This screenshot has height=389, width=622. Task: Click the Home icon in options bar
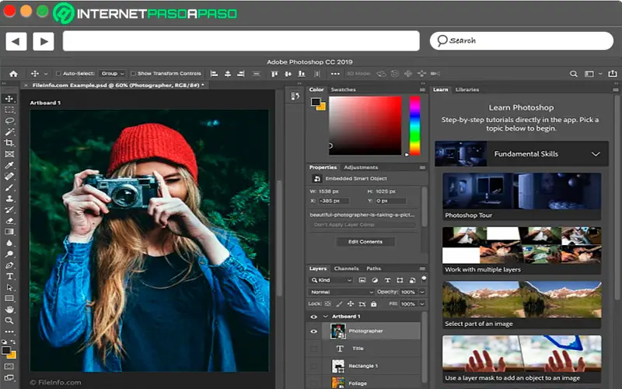(13, 74)
